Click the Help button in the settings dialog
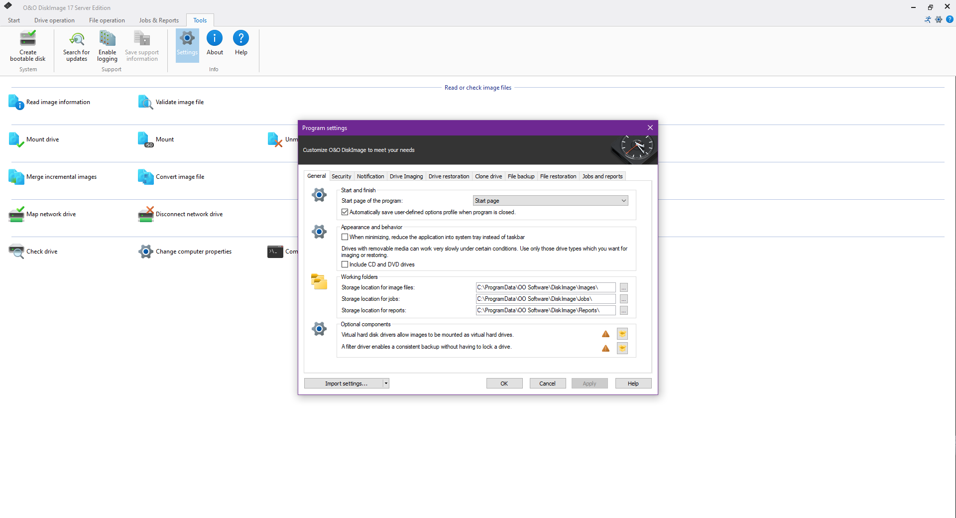 [x=633, y=384]
